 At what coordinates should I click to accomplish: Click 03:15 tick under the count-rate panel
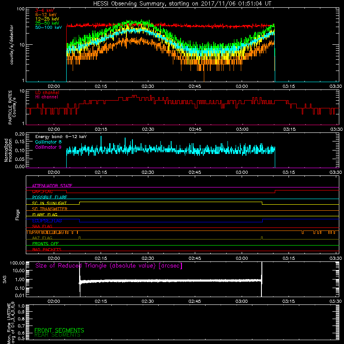pos(289,86)
